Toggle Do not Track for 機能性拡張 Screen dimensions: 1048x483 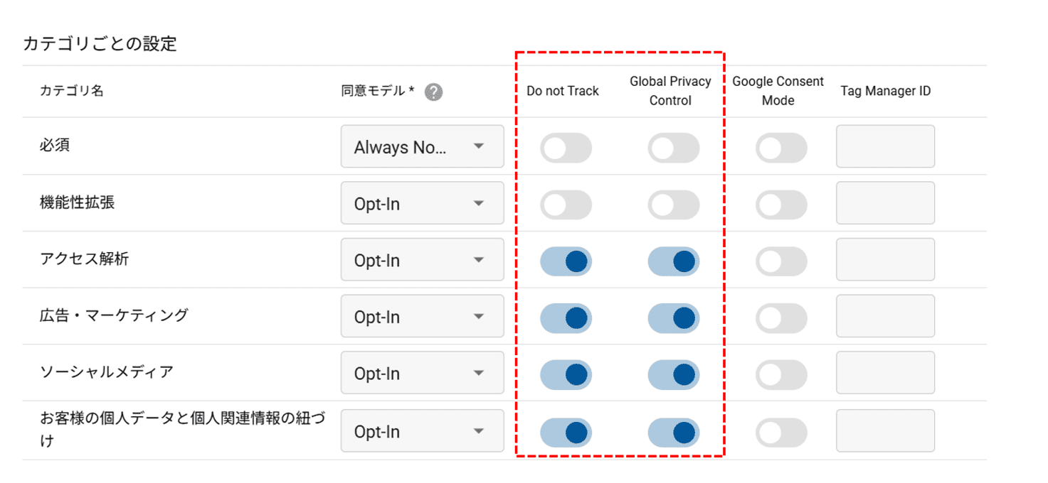pos(566,203)
